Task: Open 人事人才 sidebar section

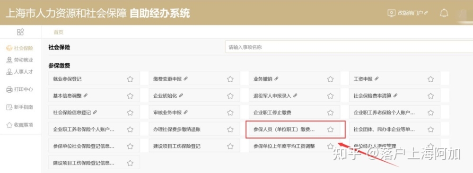Action: [19, 72]
